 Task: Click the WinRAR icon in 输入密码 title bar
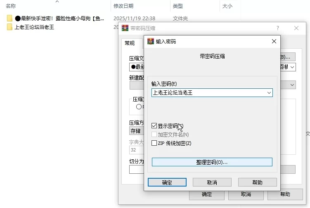point(151,41)
